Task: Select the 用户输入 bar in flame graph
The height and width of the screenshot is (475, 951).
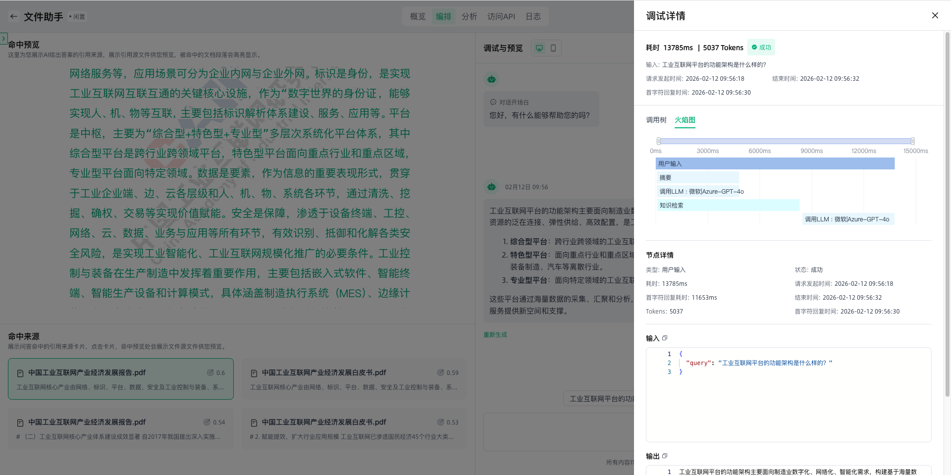Action: coord(775,163)
